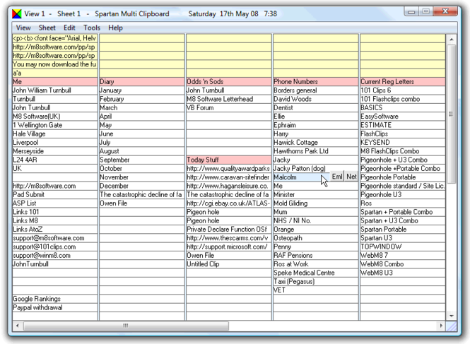Click the 'Pigeonhole Portable' clip
Screen dimensions: 470x344
click(x=403, y=177)
